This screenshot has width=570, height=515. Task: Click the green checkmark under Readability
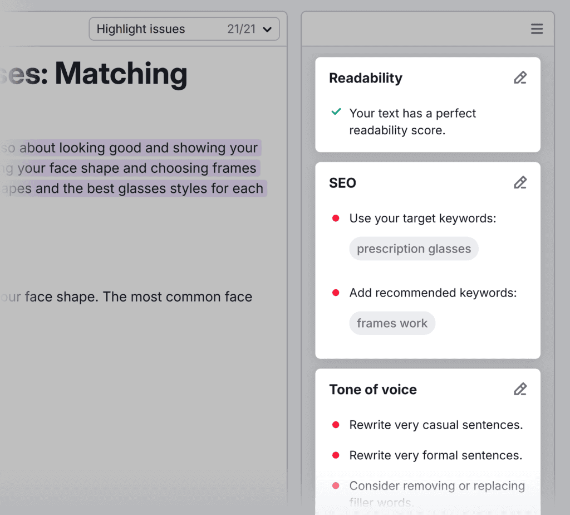coord(336,112)
